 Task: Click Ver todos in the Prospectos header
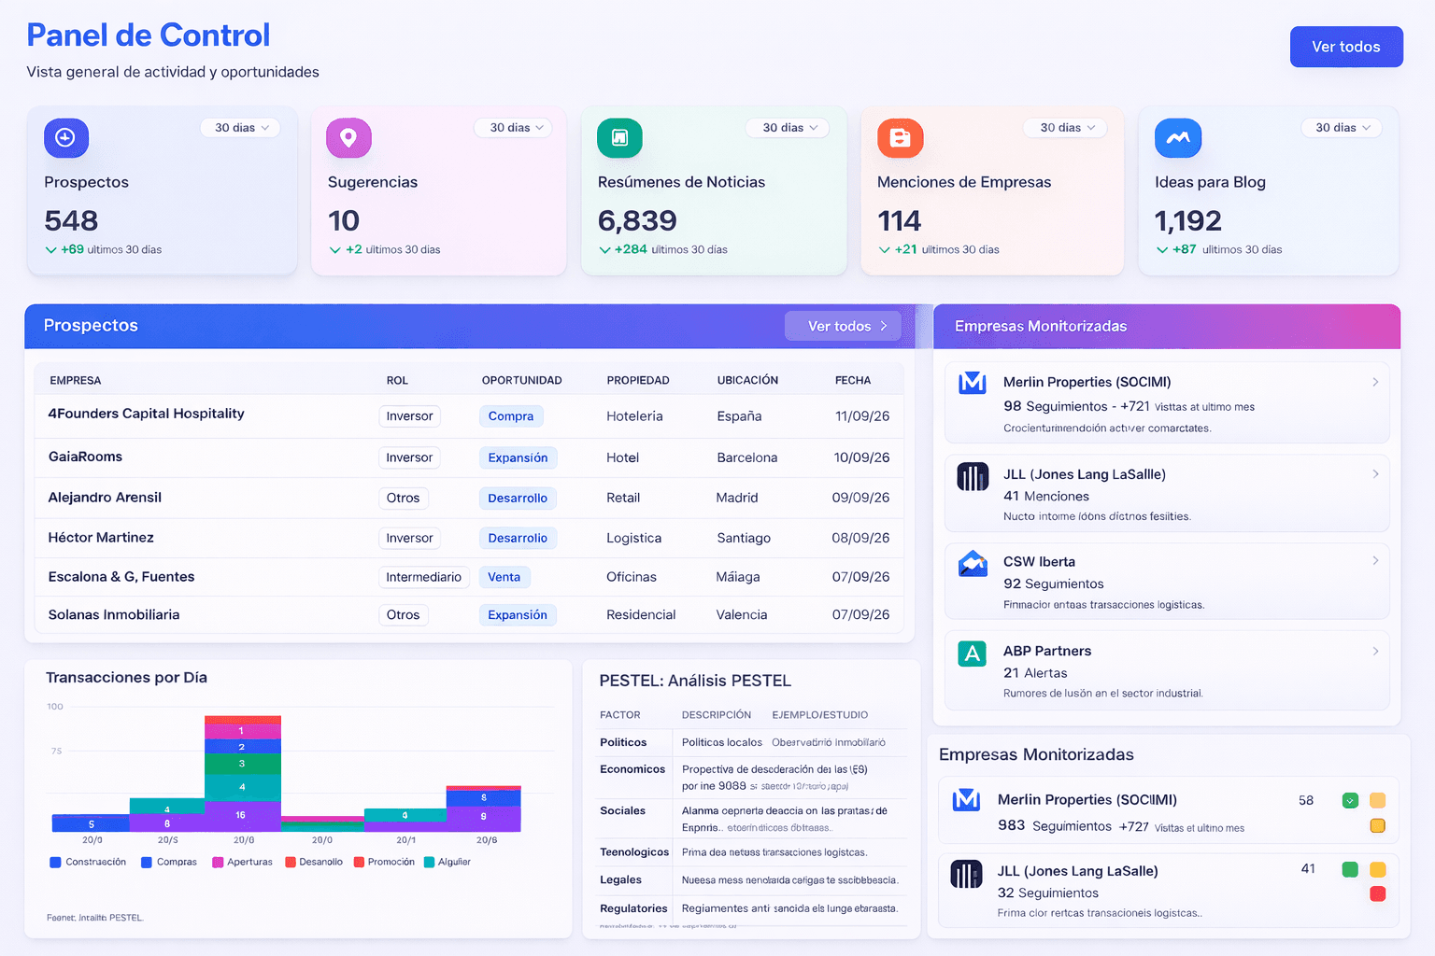coord(845,326)
